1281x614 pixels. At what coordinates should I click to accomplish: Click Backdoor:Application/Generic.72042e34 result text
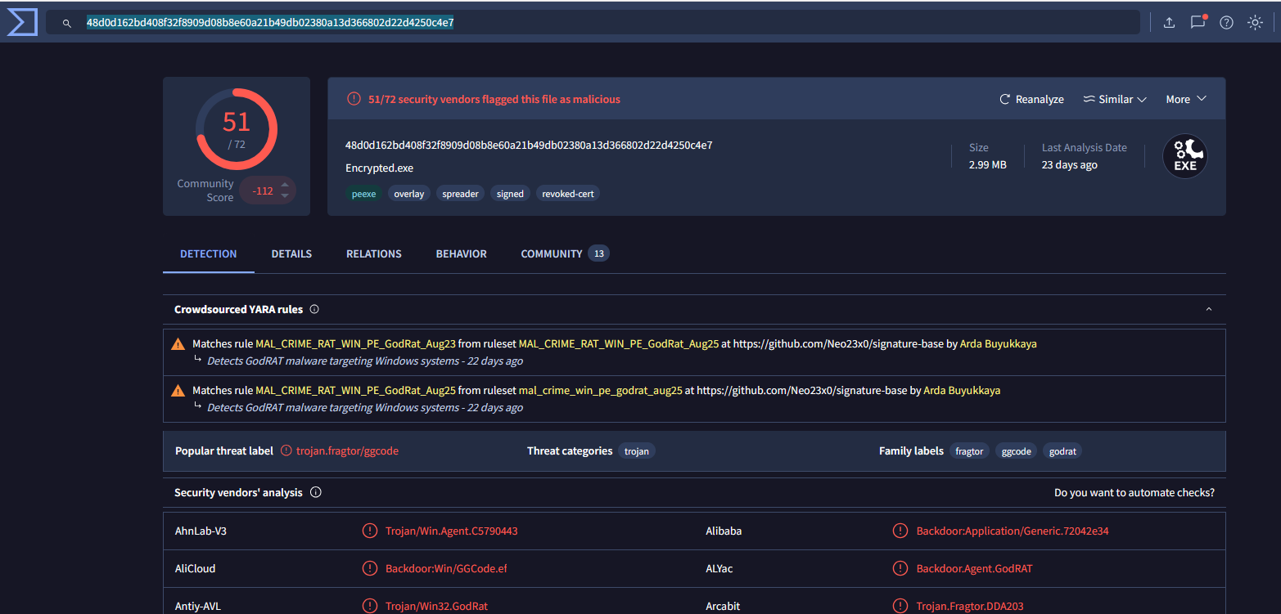[x=1013, y=531]
